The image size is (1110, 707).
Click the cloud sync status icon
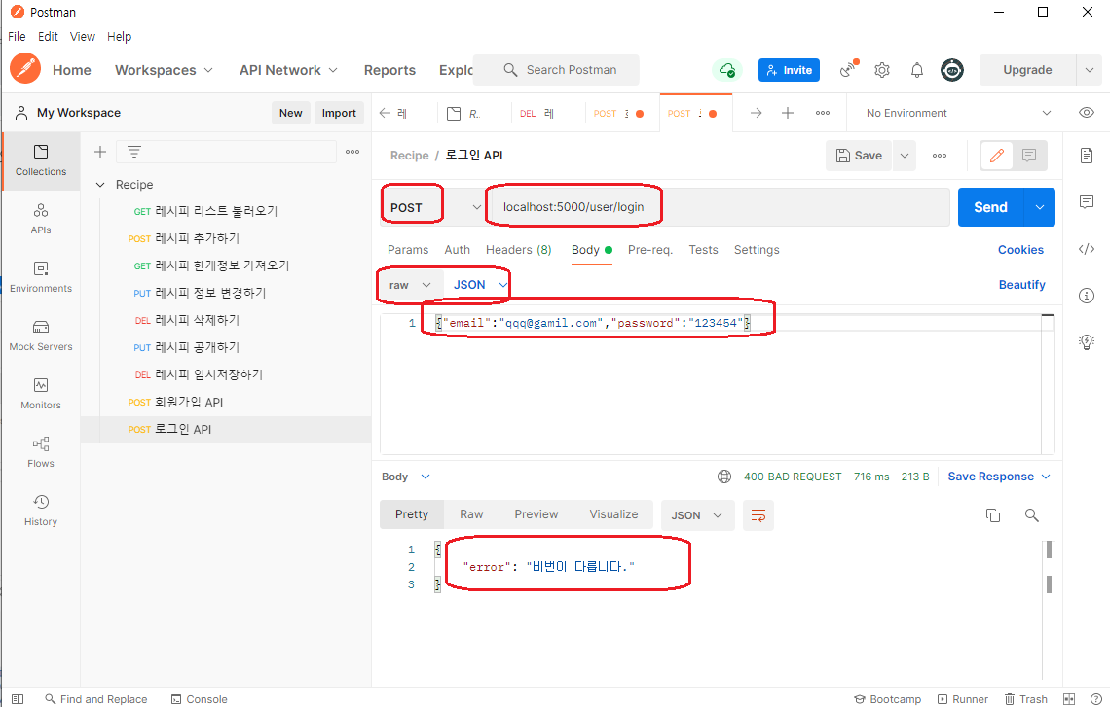coord(727,70)
